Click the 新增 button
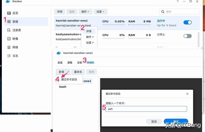Viewport: 205px width, 132px height. (61, 72)
